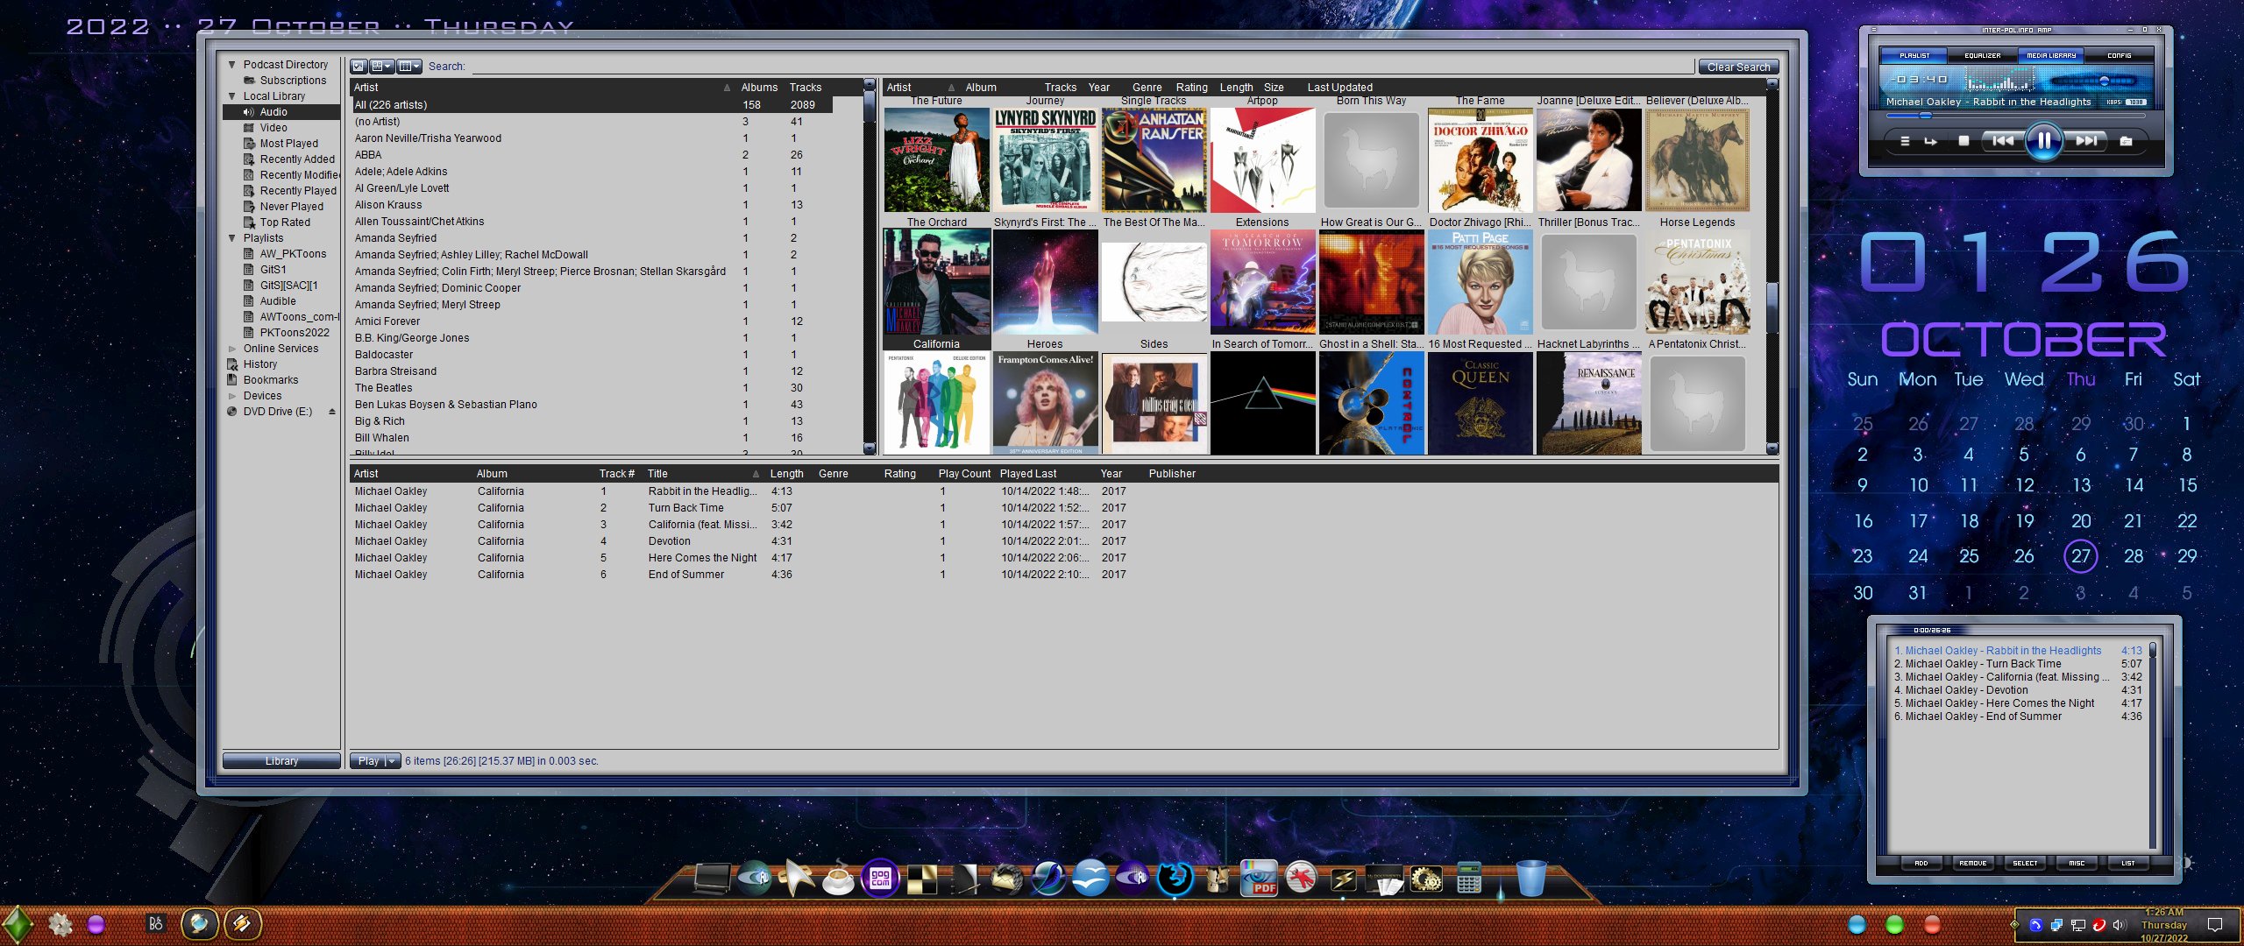2244x946 pixels.
Task: Open the view mode dropdown beside Search
Action: coord(381,66)
